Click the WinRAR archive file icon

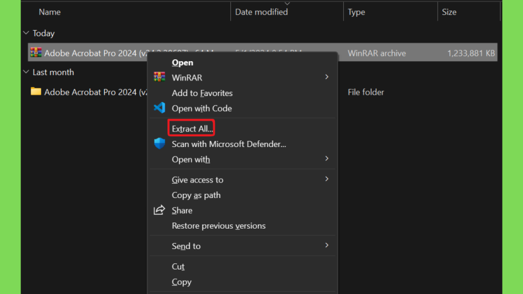[36, 53]
